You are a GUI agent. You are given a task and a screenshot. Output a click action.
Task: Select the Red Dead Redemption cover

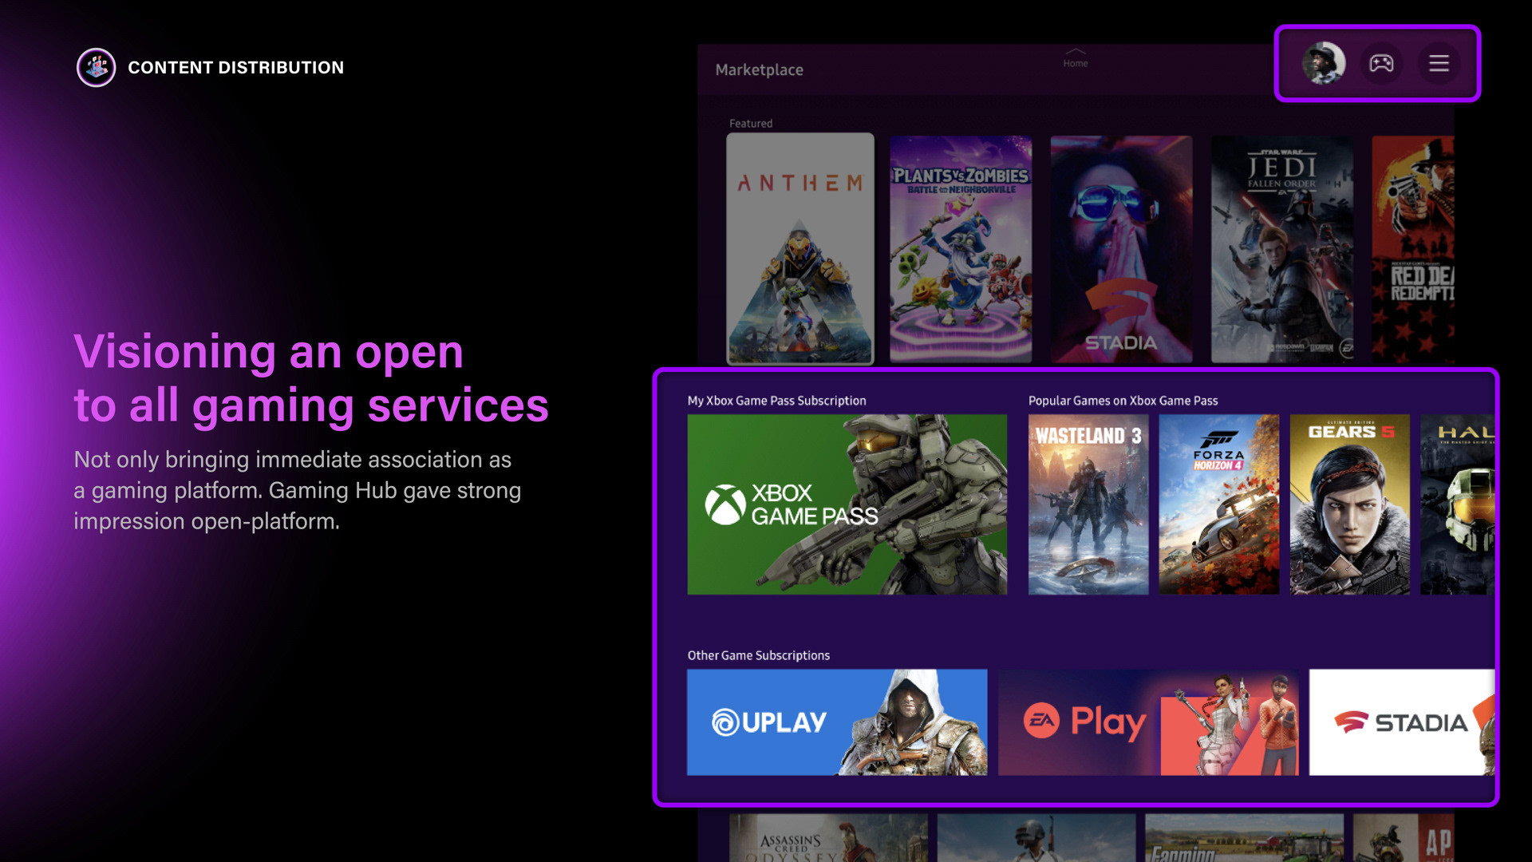[x=1413, y=249]
